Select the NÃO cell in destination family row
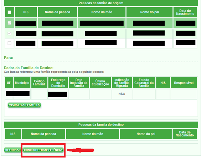202x160 pixels. [x=122, y=94]
